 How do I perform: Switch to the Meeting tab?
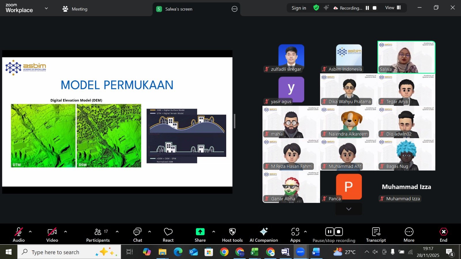pos(75,9)
